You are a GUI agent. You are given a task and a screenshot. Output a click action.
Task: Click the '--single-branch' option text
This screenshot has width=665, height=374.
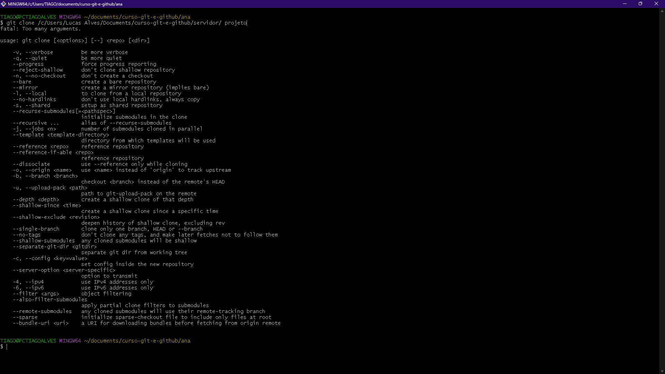click(x=36, y=229)
